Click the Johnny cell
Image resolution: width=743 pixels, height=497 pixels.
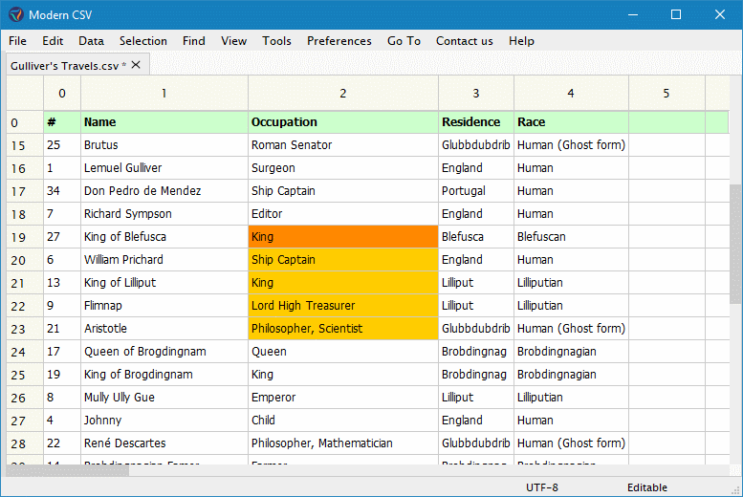(164, 421)
